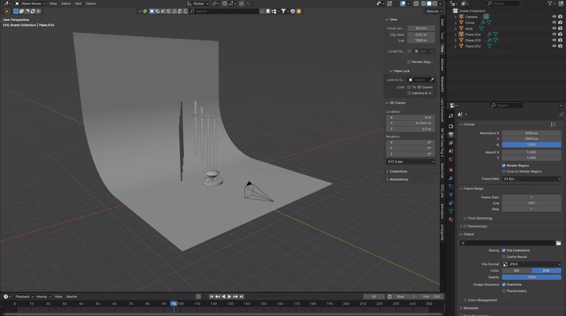Screen dimensions: 566x316
Task: Open the View Layer properties icon
Action: 451,143
